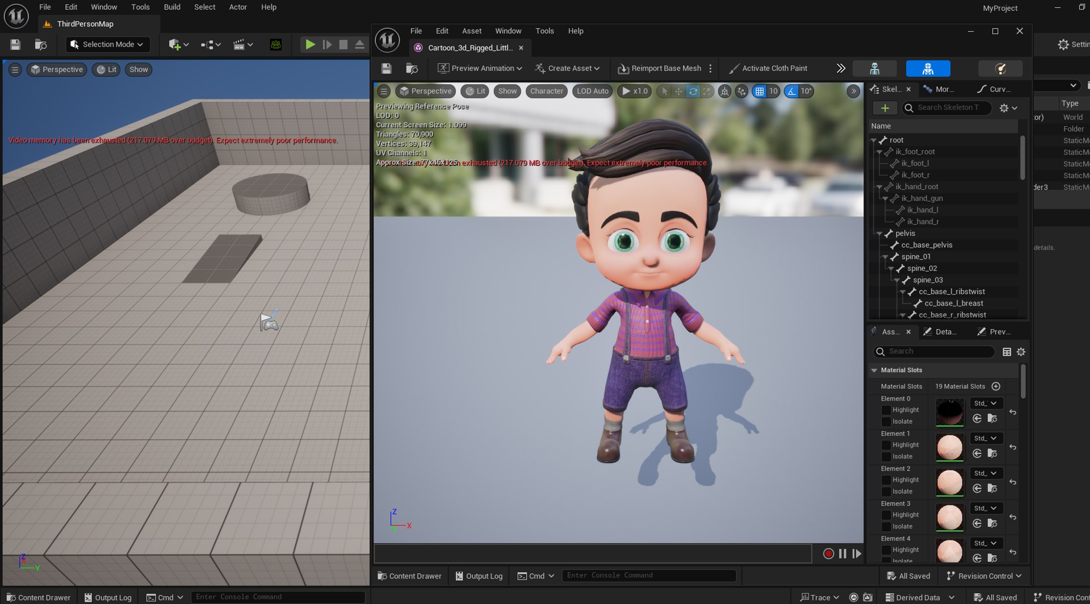The image size is (1090, 604).
Task: Enable Isolate for Element 2
Action: tap(886, 491)
